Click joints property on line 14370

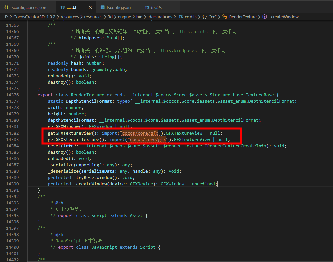[x=86, y=57]
